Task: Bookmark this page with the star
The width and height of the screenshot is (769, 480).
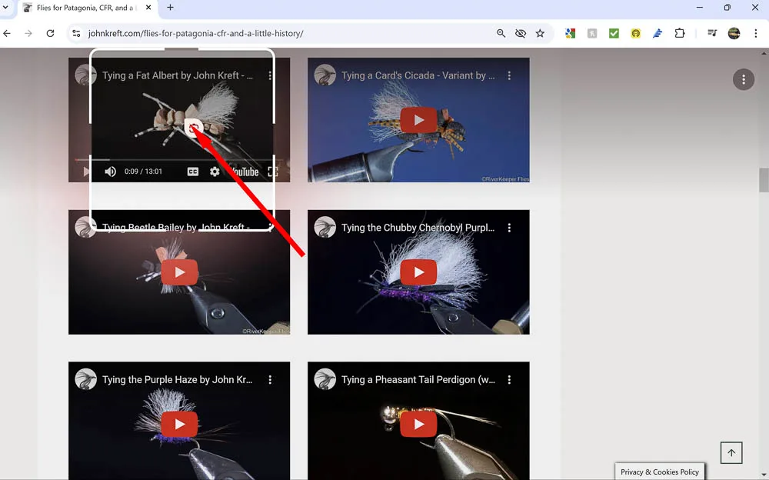Action: tap(540, 33)
